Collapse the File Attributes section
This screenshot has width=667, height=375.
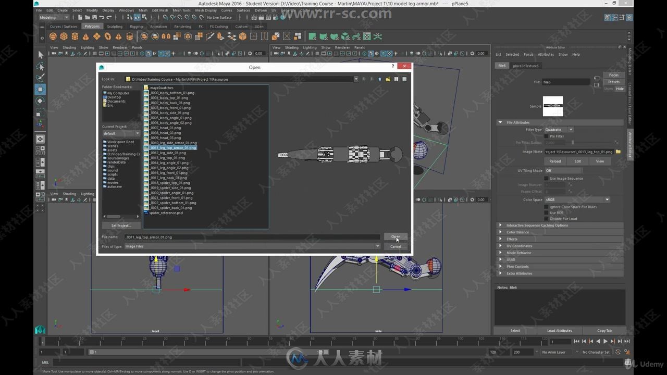(560, 122)
